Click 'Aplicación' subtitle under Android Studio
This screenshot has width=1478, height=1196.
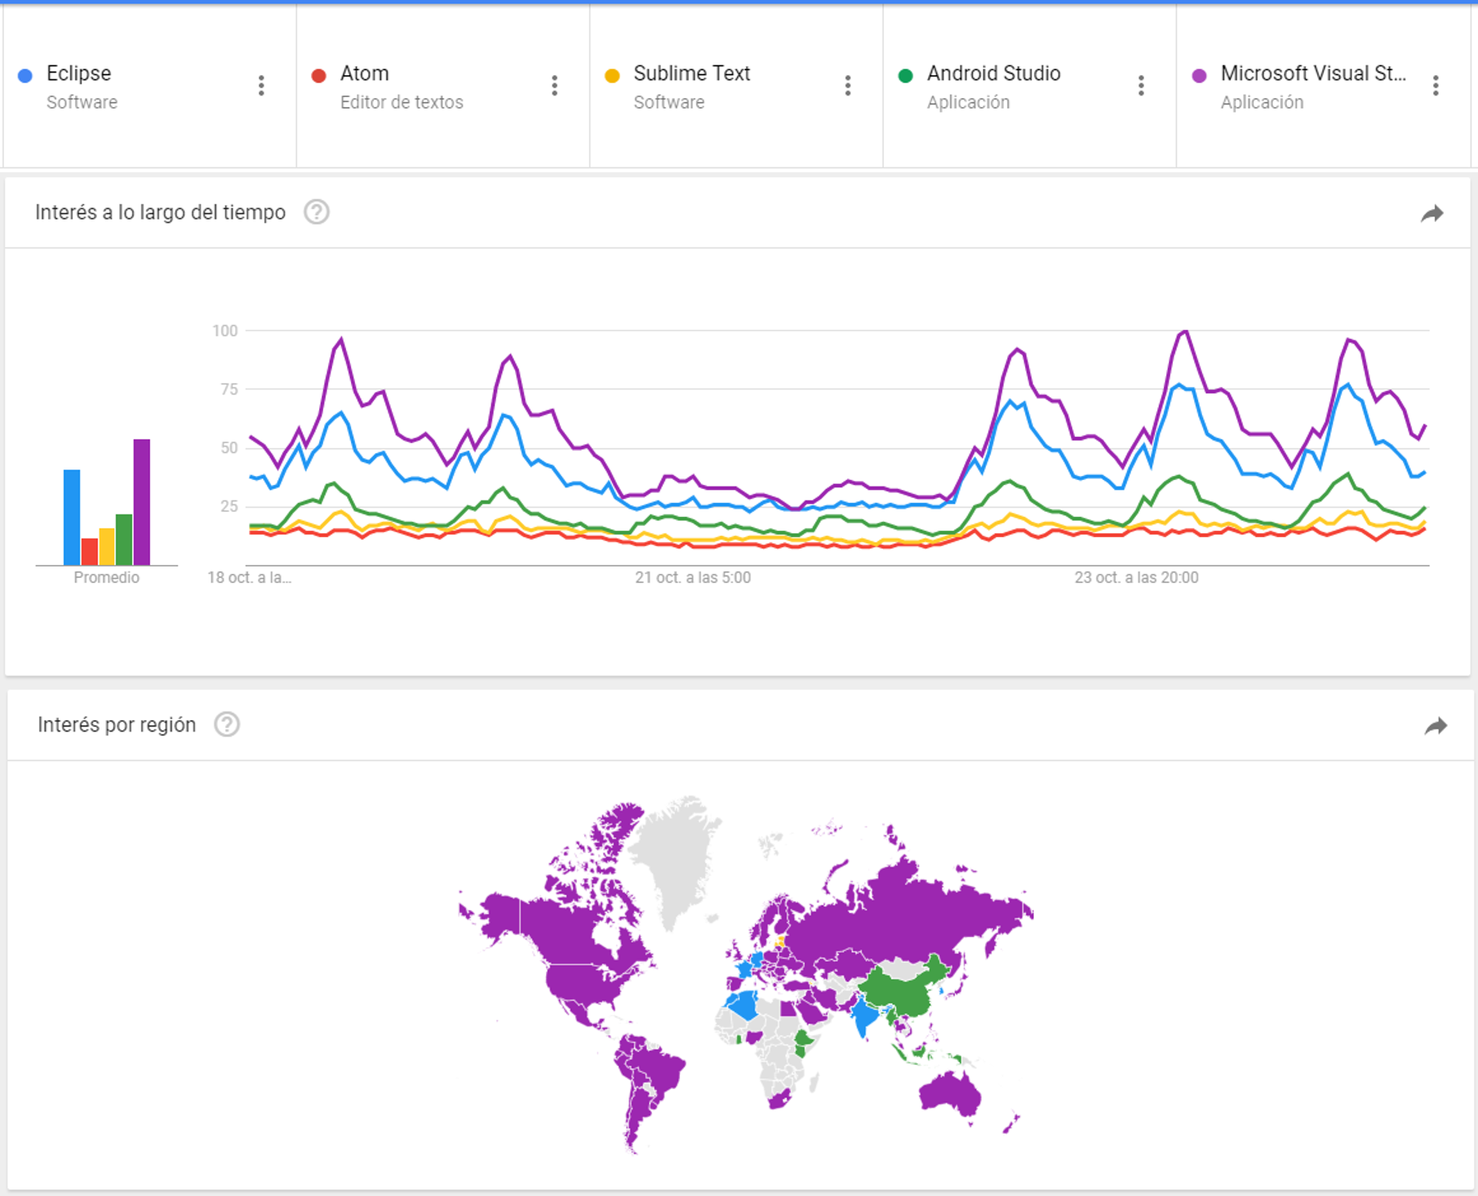(969, 102)
